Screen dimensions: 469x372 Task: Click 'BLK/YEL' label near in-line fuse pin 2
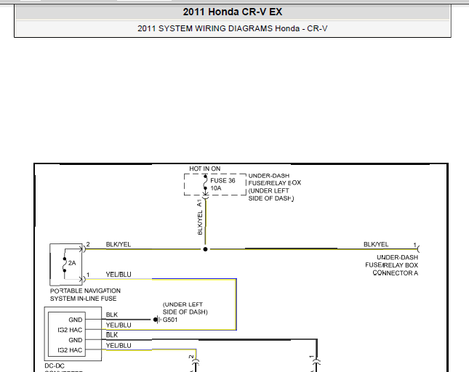[x=119, y=244]
